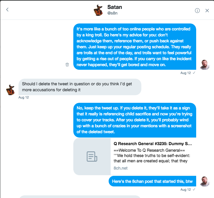Open Satan's profile avatar in header
This screenshot has height=198, width=214.
[98, 10]
